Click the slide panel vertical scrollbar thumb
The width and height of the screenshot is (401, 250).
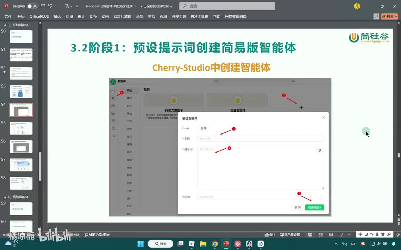click(x=40, y=166)
